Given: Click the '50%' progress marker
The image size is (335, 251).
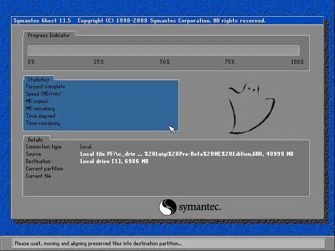Looking at the screenshot, I should click(x=165, y=62).
